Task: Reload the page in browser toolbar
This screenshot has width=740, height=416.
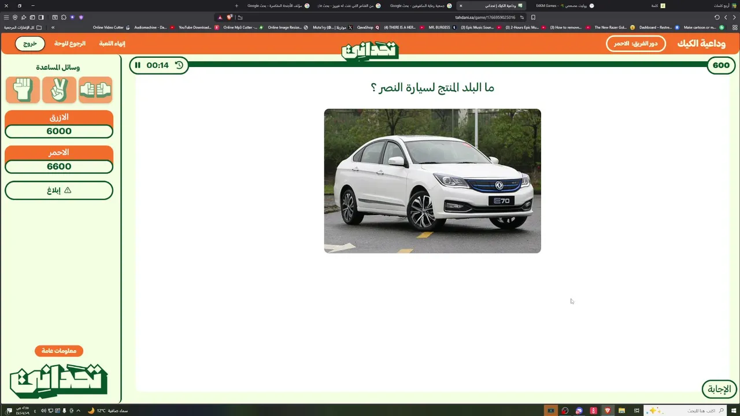Action: pyautogui.click(x=717, y=17)
